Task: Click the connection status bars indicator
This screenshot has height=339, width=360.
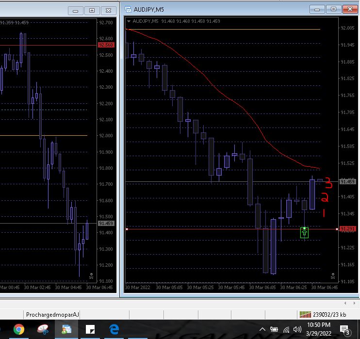Action: click(305, 314)
